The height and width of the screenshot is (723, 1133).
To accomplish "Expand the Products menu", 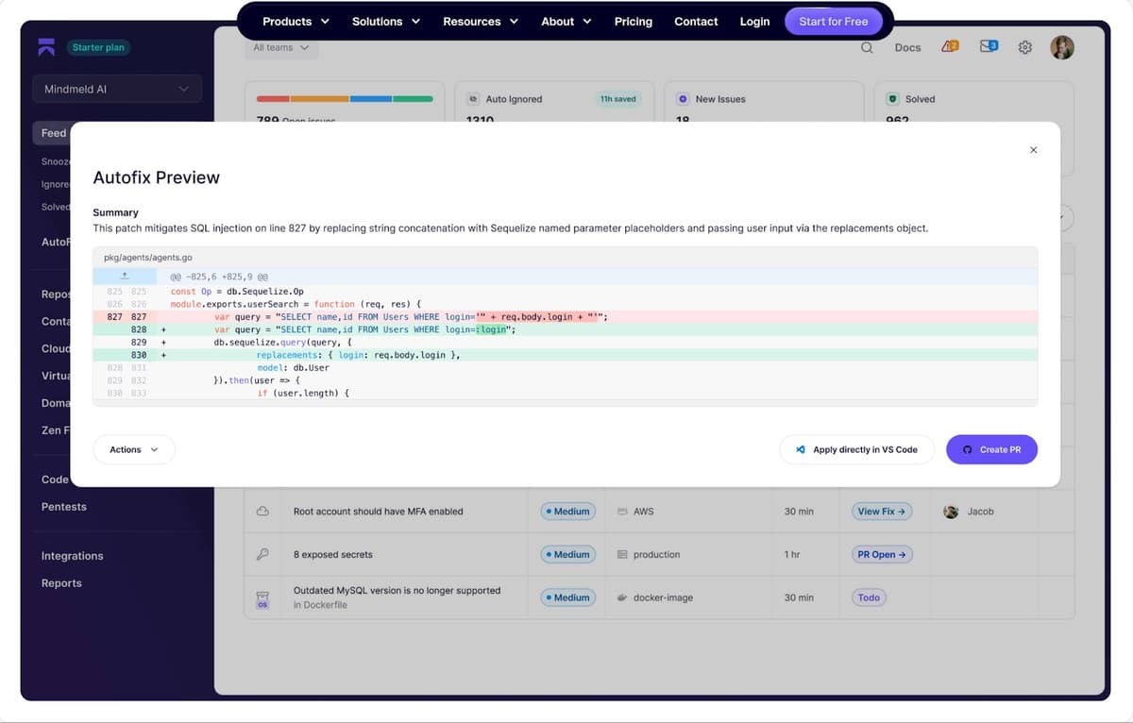I will (x=296, y=21).
